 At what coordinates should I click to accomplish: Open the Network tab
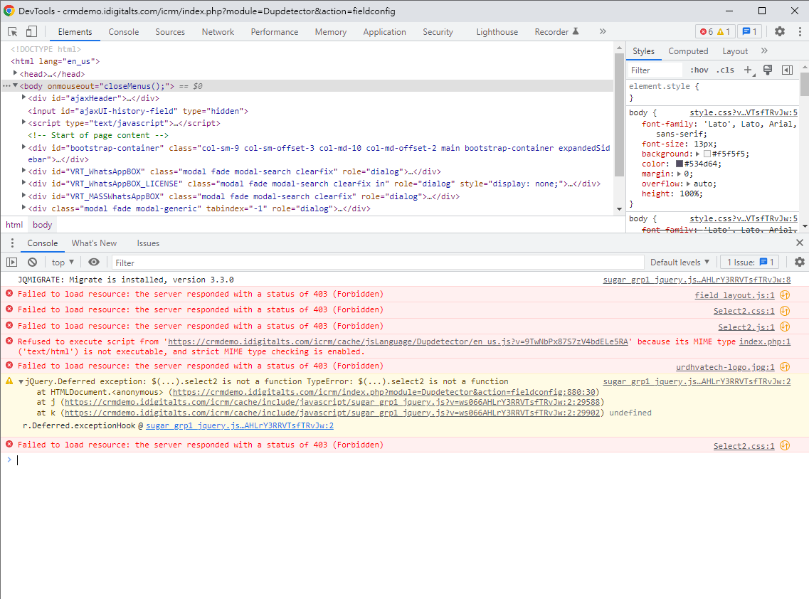[218, 32]
